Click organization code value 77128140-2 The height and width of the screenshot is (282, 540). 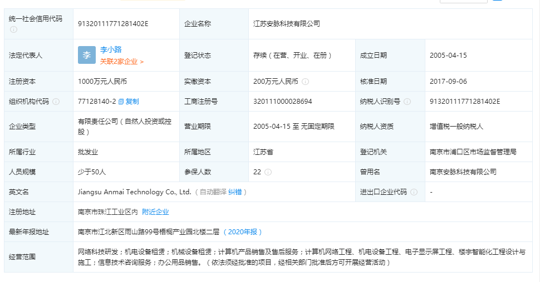tap(97, 102)
